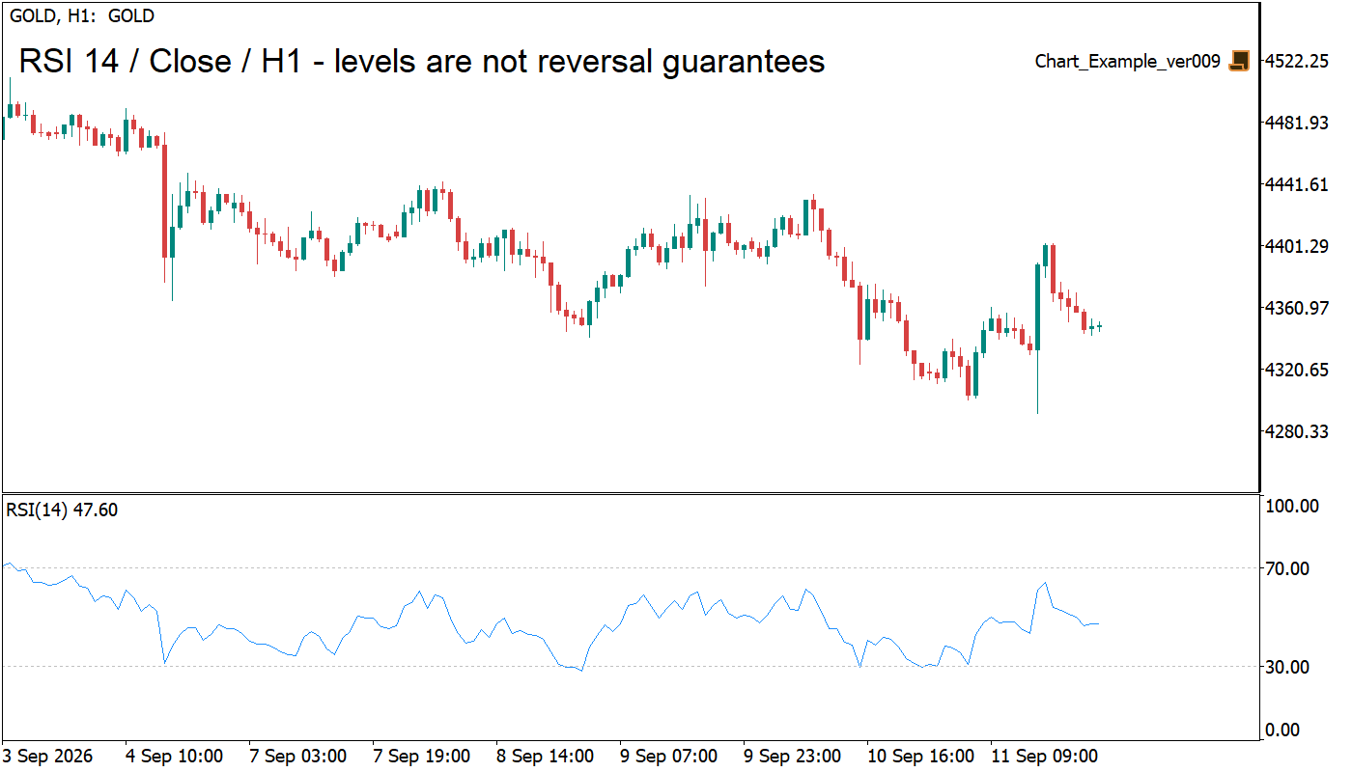The height and width of the screenshot is (772, 1352).
Task: Click the 4360.97 price axis value
Action: (1297, 308)
